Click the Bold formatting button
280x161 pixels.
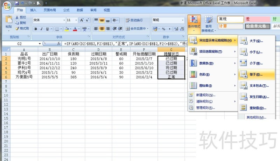pos(36,29)
